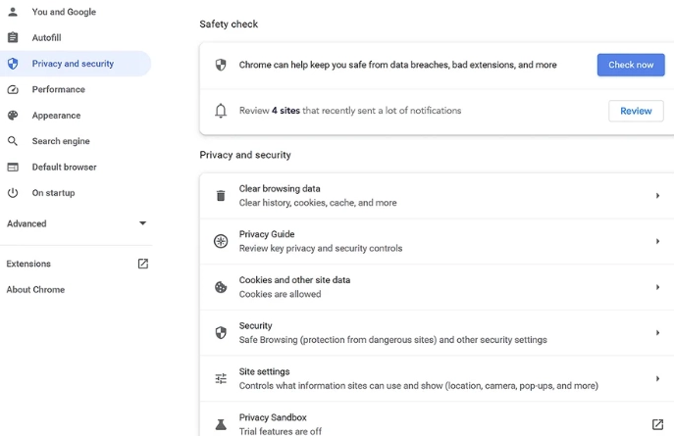The height and width of the screenshot is (436, 674).
Task: Click the compass icon for Privacy Guide
Action: pyautogui.click(x=221, y=241)
